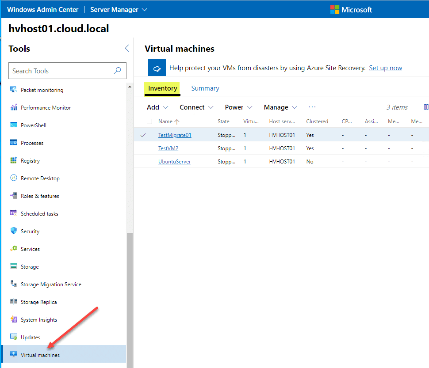429x368 pixels.
Task: Click the Clustered value No for UbuntuServer
Action: coord(310,161)
